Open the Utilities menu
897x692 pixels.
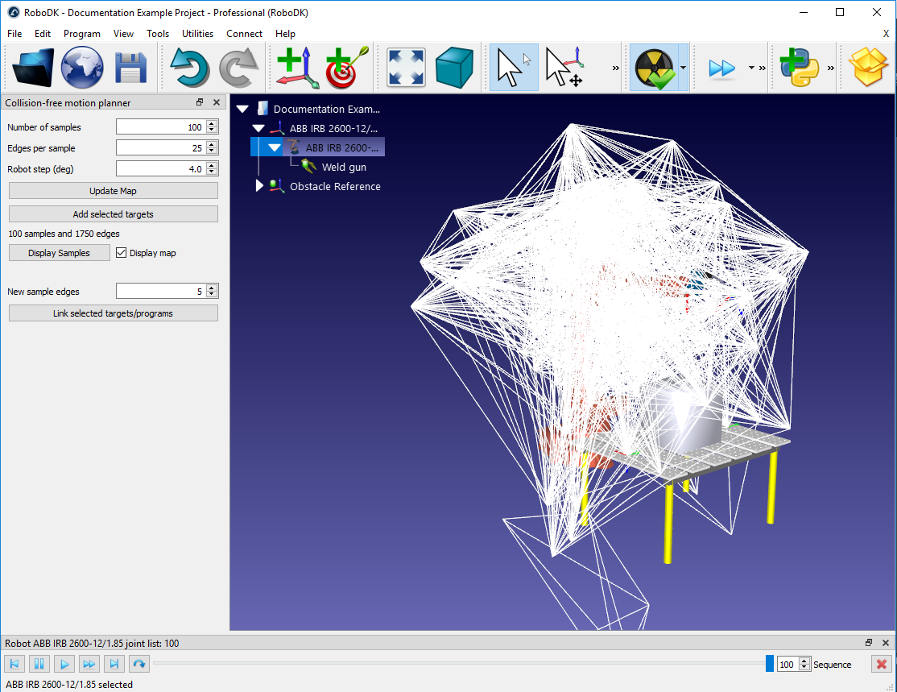pos(197,34)
